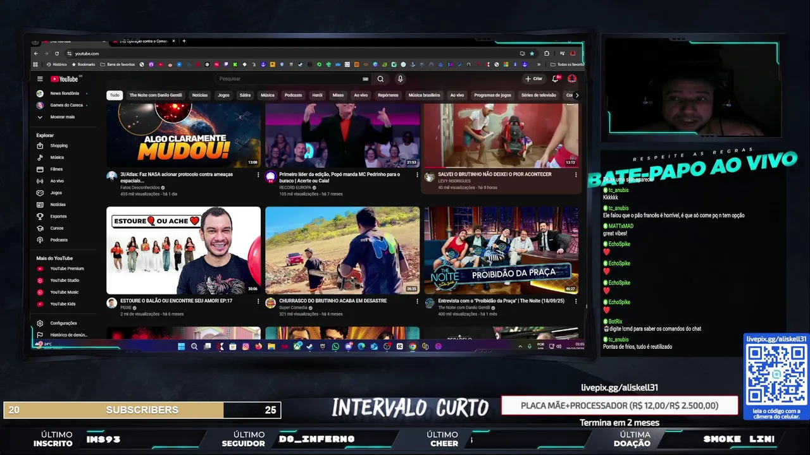Viewport: 810px width, 455px height.
Task: Open YouTube Premium sidebar entry
Action: click(67, 269)
